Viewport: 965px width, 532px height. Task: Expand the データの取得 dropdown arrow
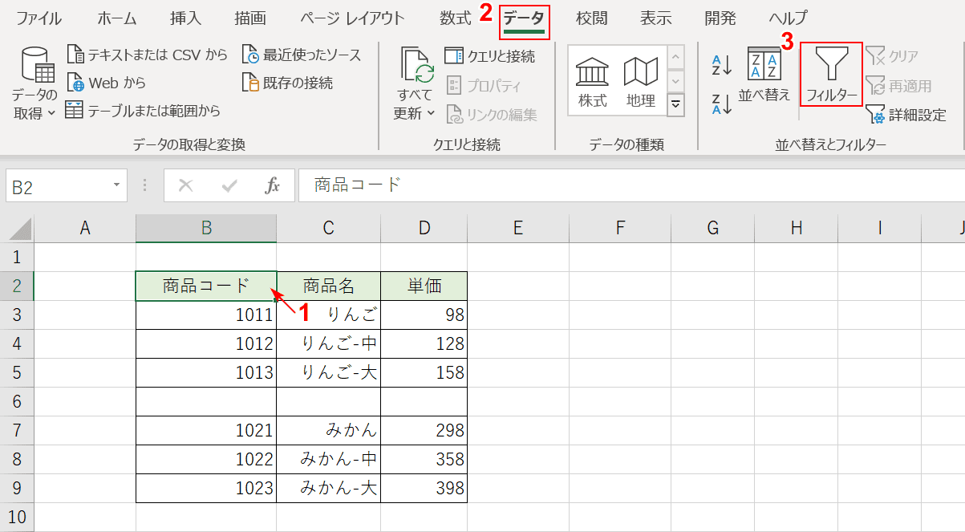51,114
